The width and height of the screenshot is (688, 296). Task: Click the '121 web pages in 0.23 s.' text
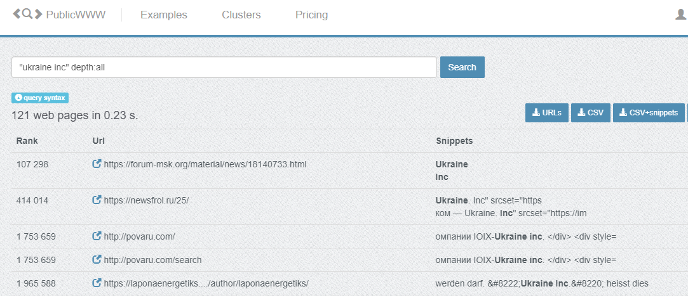[x=74, y=115]
